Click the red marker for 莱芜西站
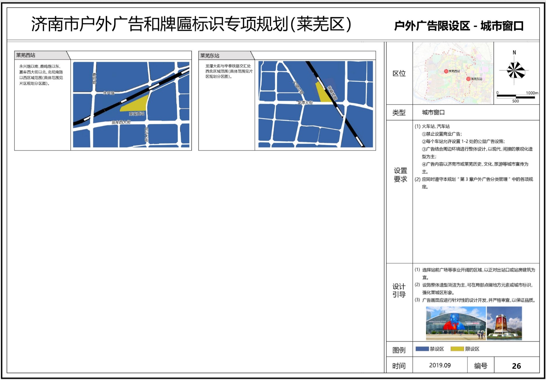Image resolution: width=546 pixels, height=380 pixels. (x=446, y=71)
